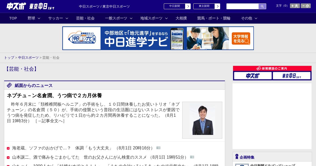316x166 pixels.
Task: Expand the 地域スポーツ dropdown chevron
Action: 166,18
